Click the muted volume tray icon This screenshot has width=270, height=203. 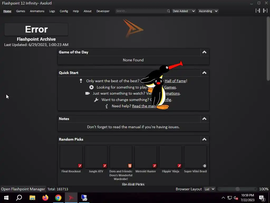pos(236,198)
